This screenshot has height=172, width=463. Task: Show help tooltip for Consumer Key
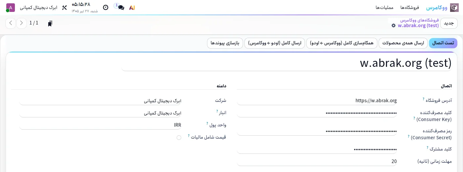[414, 118]
